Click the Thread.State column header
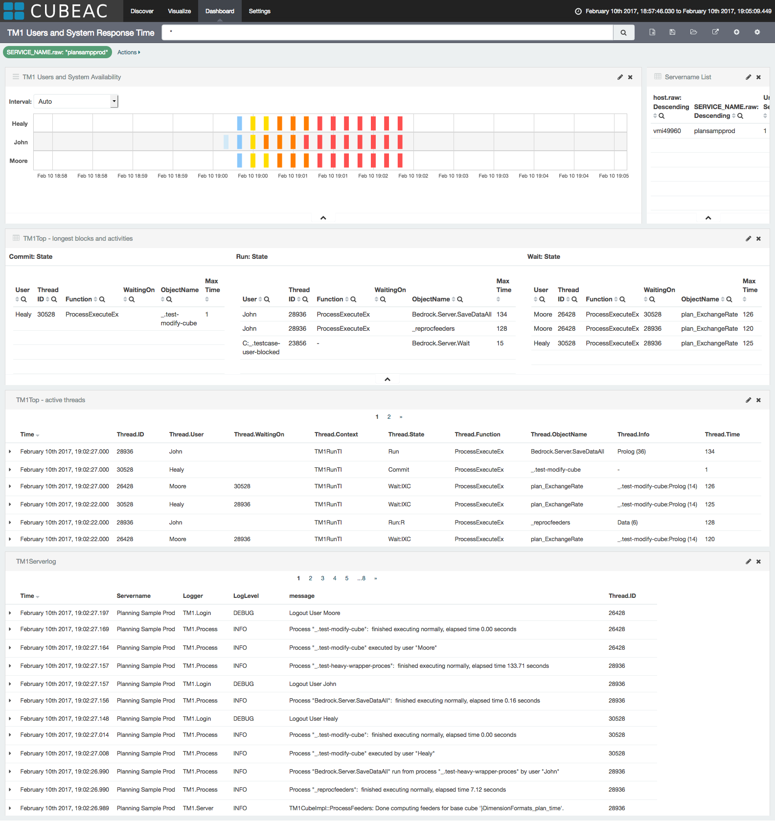The image size is (775, 821). 406,434
